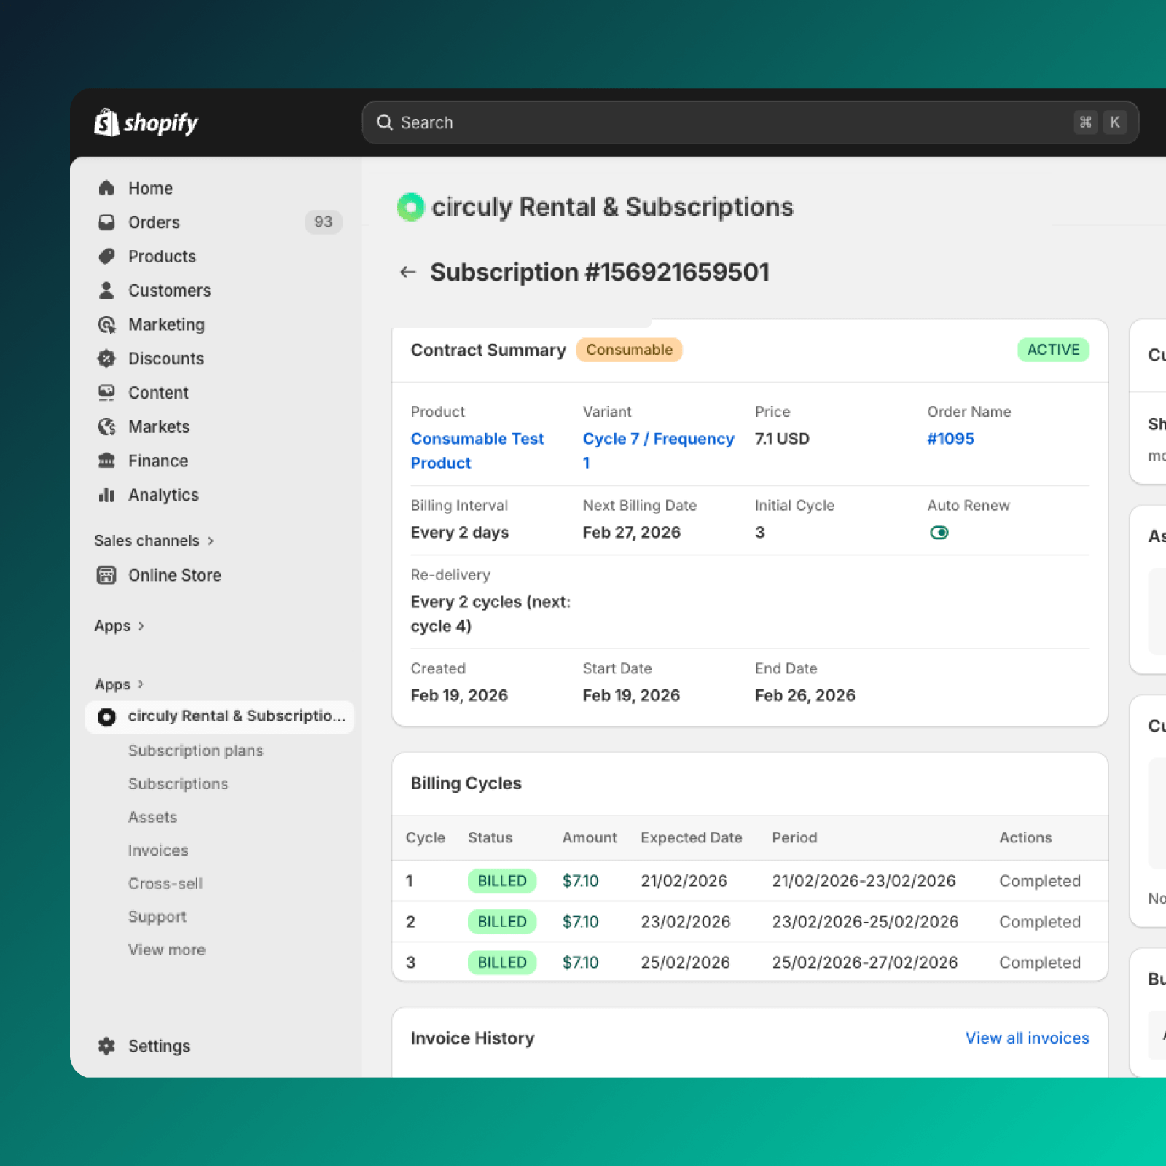Screen dimensions: 1166x1166
Task: Click the Home icon in sidebar
Action: (106, 188)
